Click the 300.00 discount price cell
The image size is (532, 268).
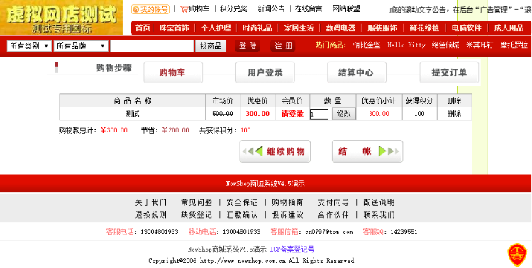point(257,114)
